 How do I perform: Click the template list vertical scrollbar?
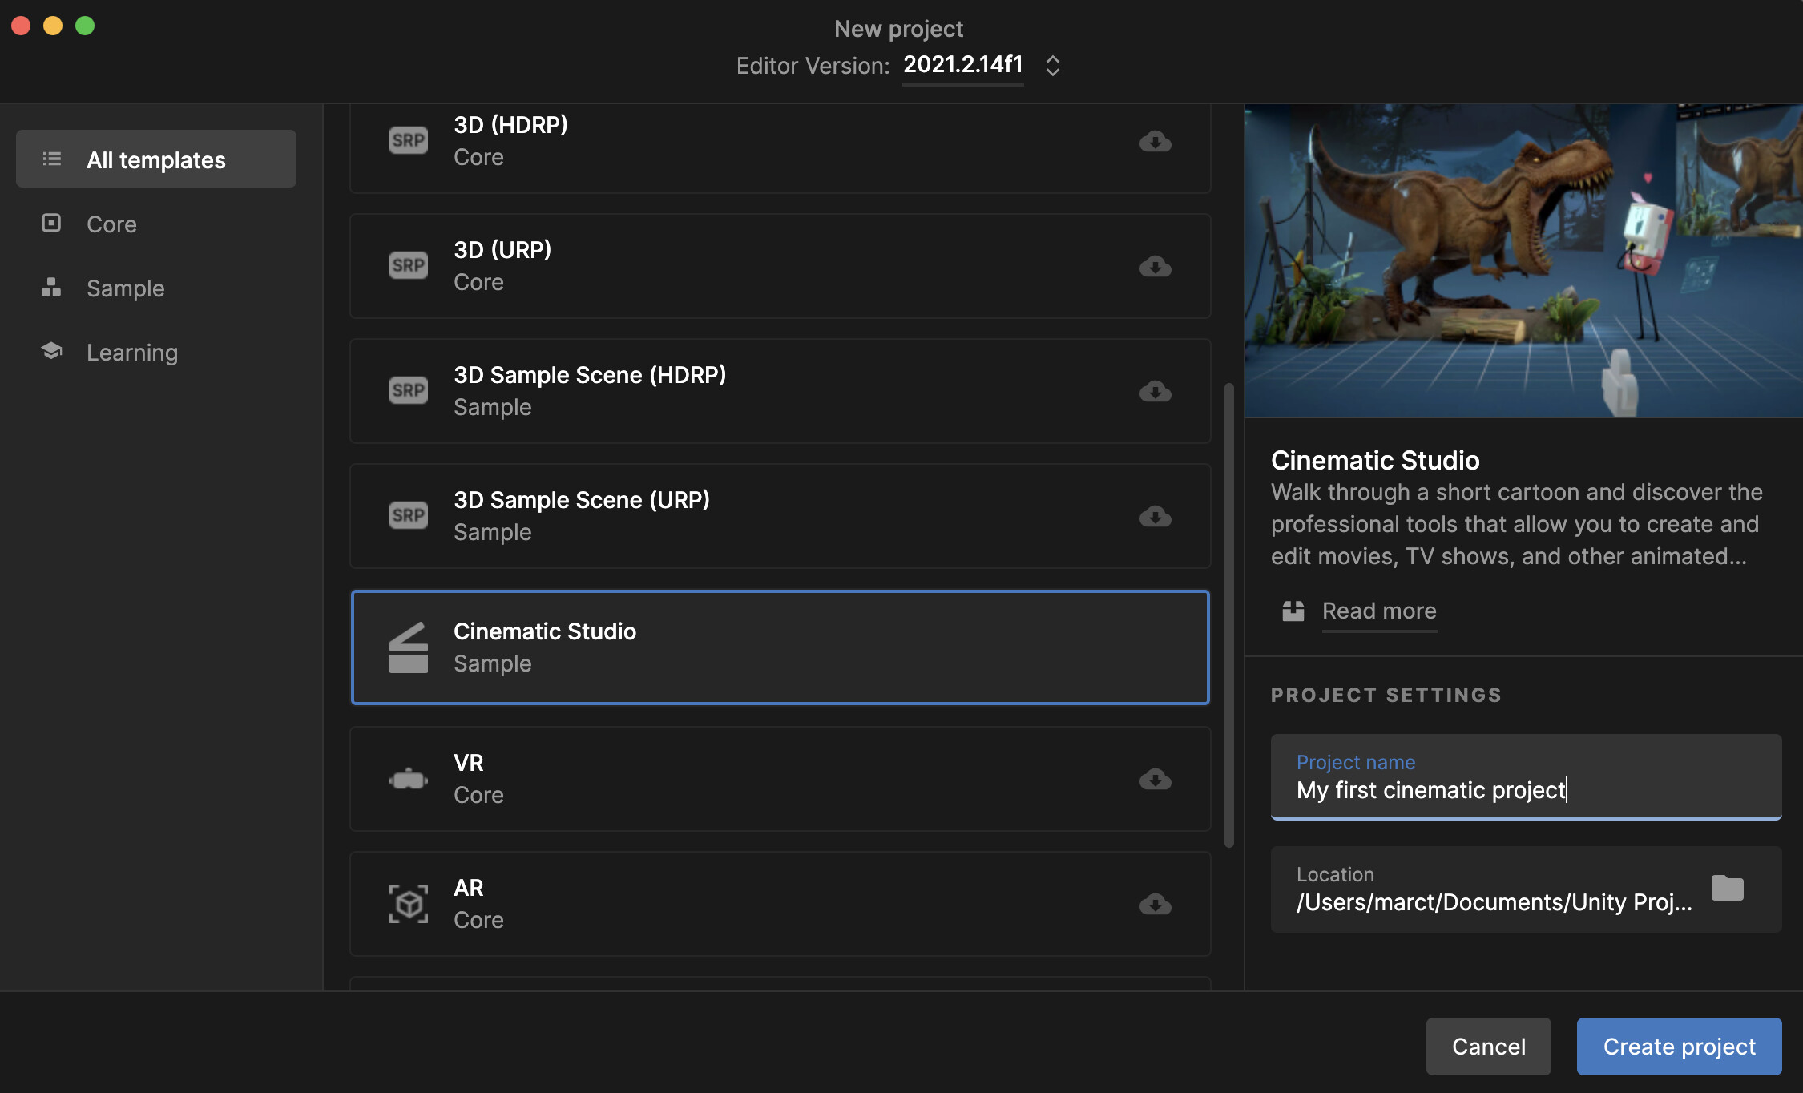coord(1229,615)
